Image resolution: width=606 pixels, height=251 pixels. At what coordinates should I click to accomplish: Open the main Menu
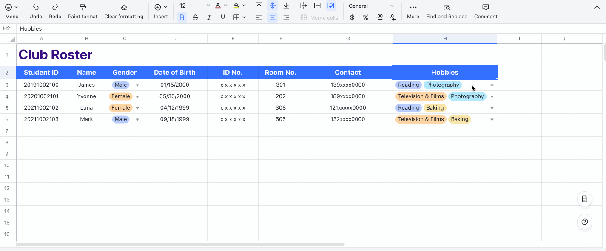[x=11, y=8]
